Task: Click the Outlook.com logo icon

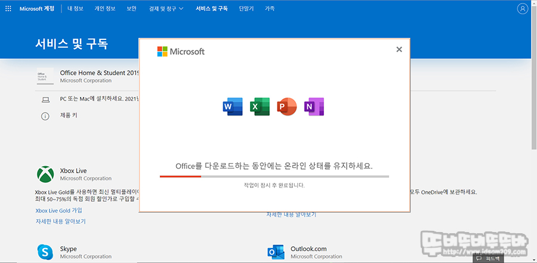Action: click(x=276, y=252)
